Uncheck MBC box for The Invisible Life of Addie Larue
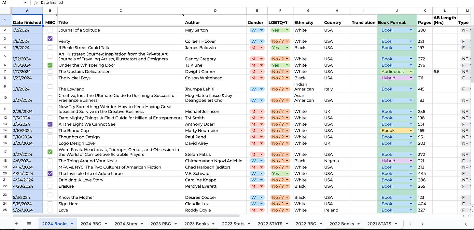The image size is (474, 230). (50, 173)
